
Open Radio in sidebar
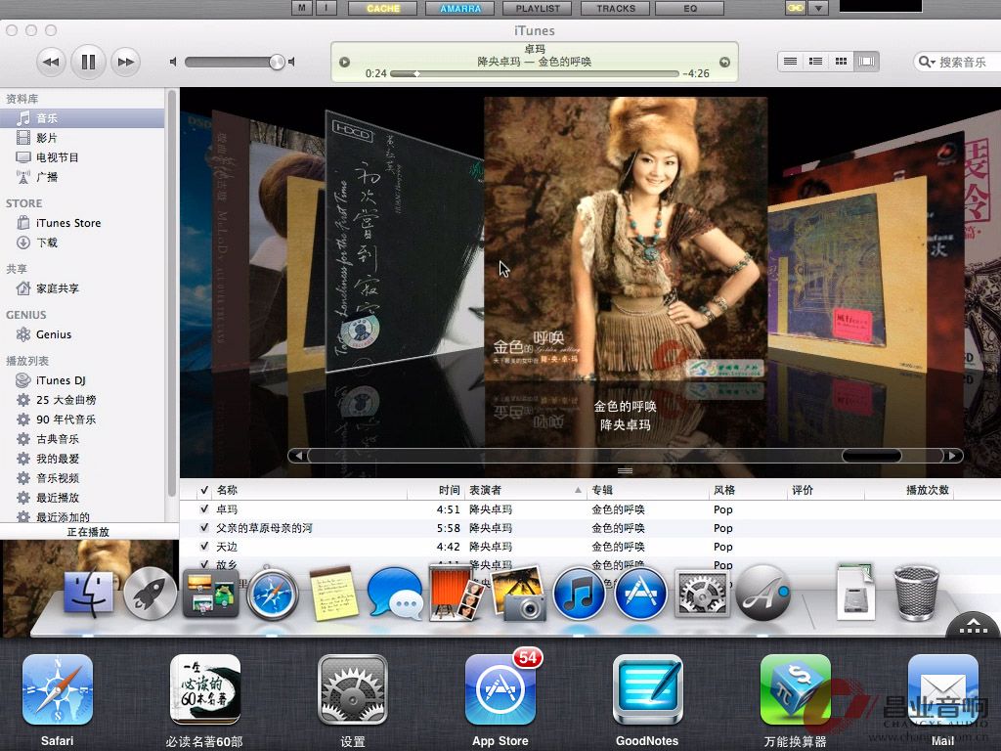coord(82,177)
